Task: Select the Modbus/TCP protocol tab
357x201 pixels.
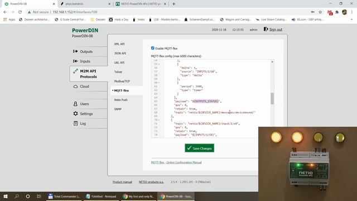Action: pos(122,82)
